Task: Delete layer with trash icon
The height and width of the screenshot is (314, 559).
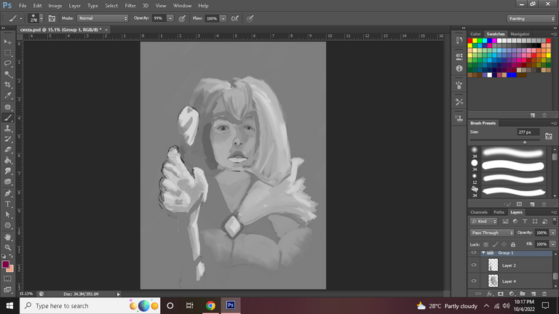Action: tap(544, 294)
